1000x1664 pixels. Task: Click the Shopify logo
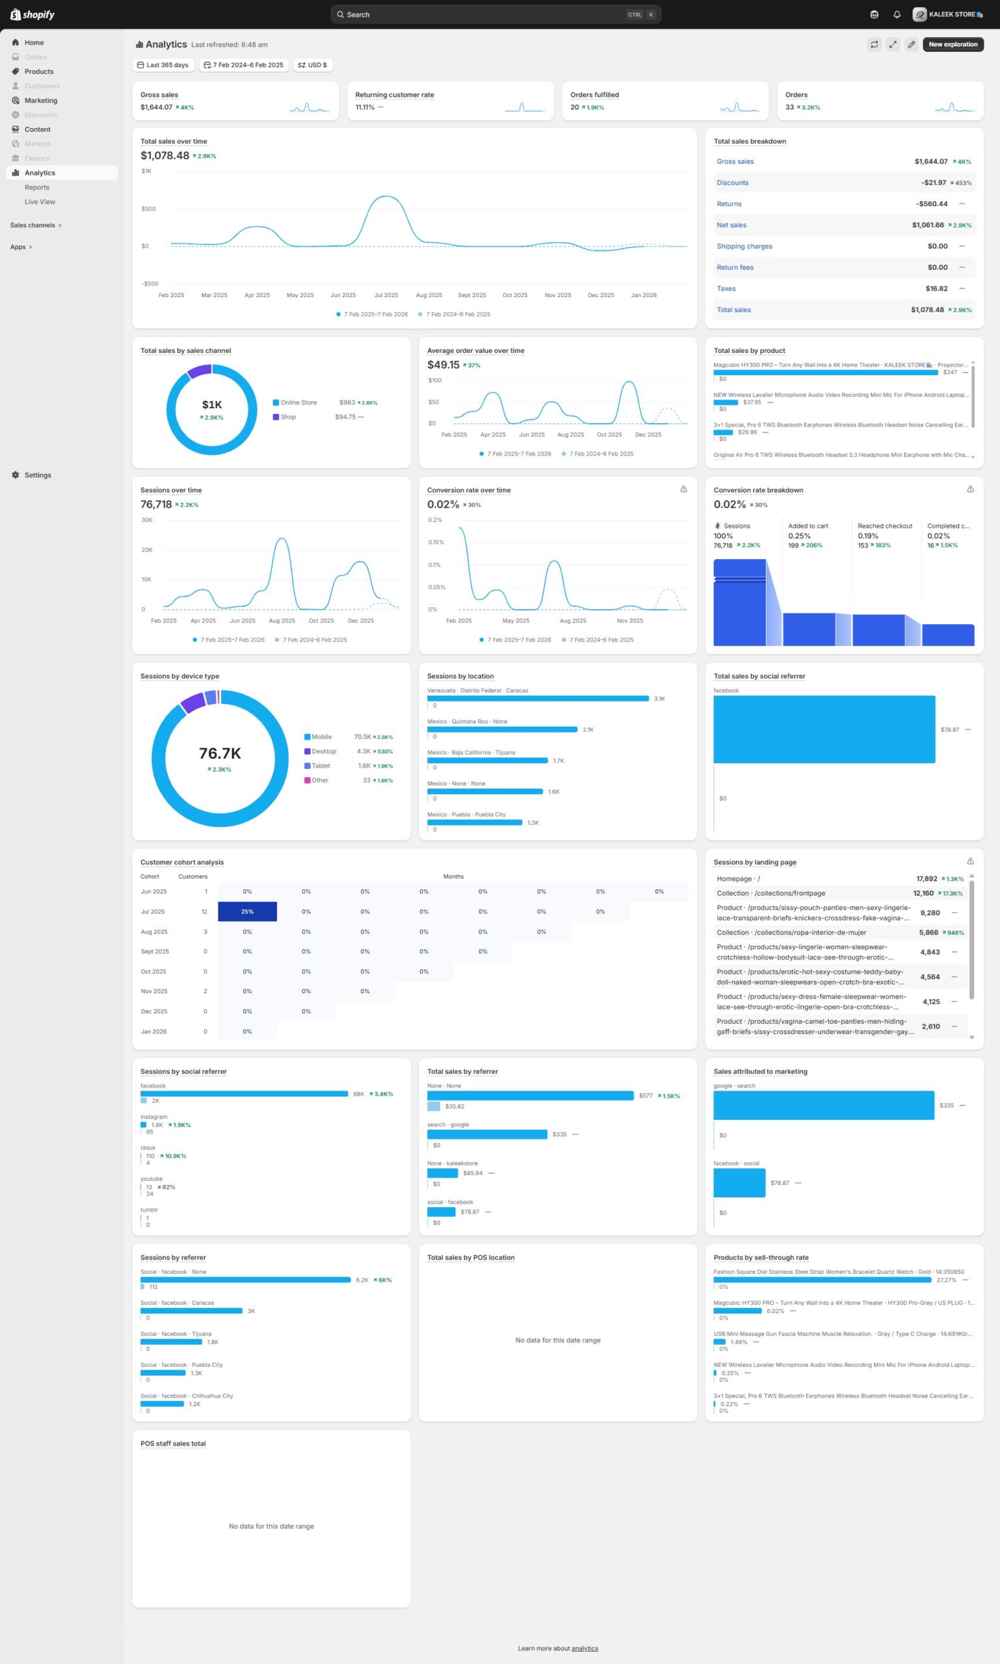[33, 14]
